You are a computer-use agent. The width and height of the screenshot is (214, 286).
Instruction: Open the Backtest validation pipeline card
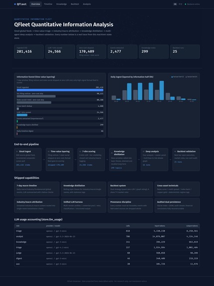pyautogui.click(x=186, y=159)
